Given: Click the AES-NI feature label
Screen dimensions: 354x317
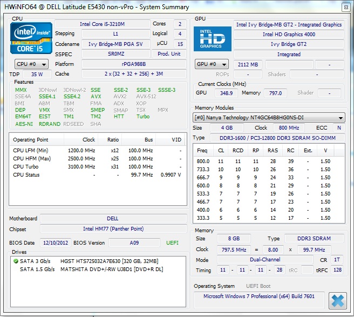Looking at the screenshot, I should (x=24, y=124).
